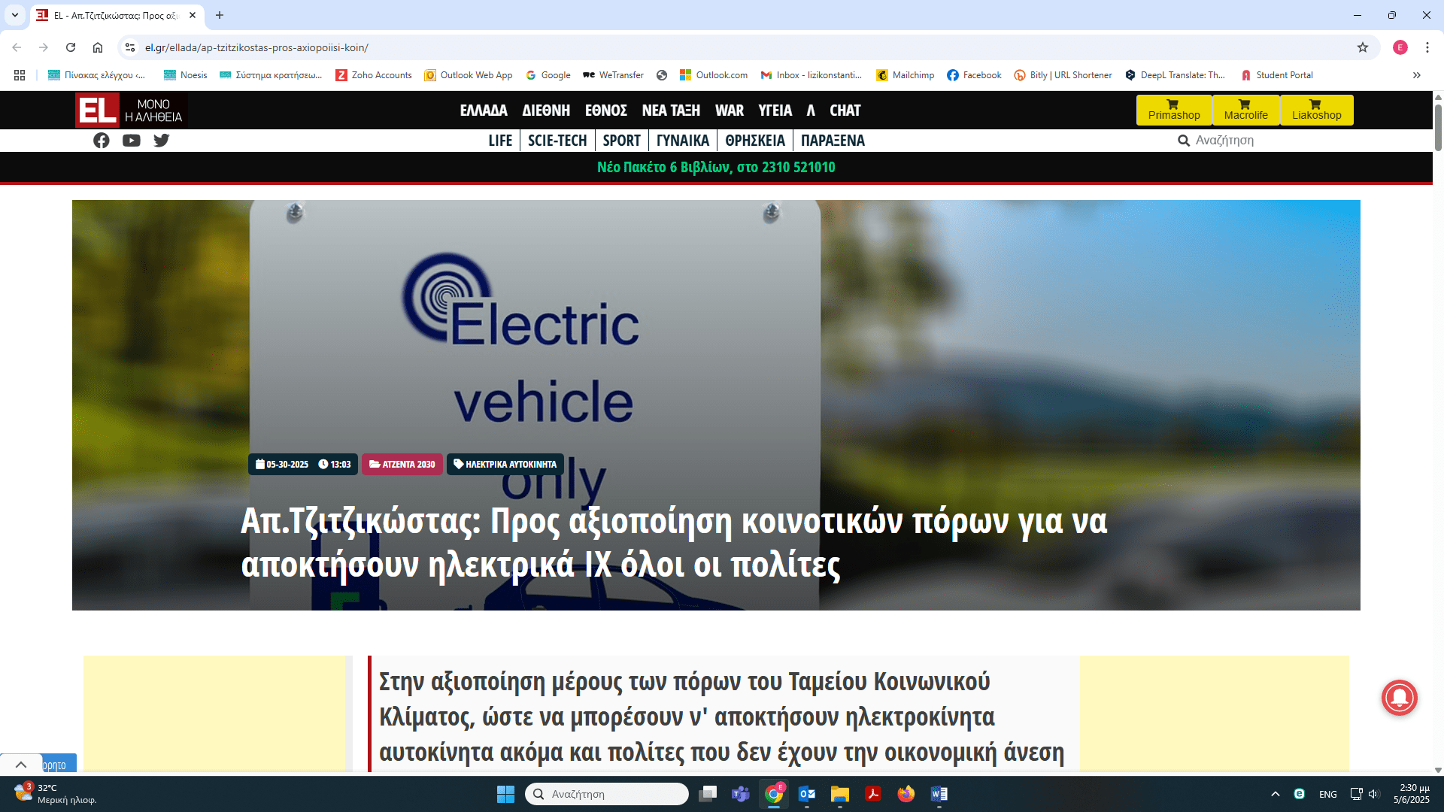Open Word from the Windows taskbar
Image resolution: width=1444 pixels, height=812 pixels.
point(939,794)
